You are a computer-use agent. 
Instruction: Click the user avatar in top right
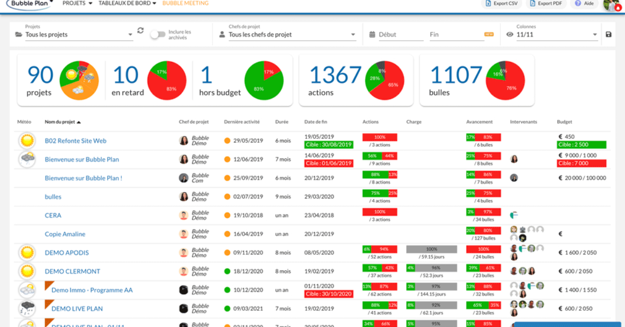[x=611, y=4]
